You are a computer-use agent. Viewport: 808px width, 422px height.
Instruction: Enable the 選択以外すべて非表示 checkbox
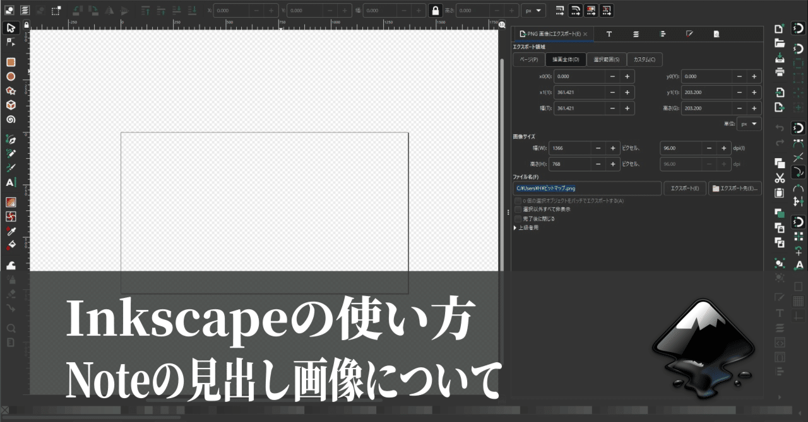pyautogui.click(x=517, y=208)
